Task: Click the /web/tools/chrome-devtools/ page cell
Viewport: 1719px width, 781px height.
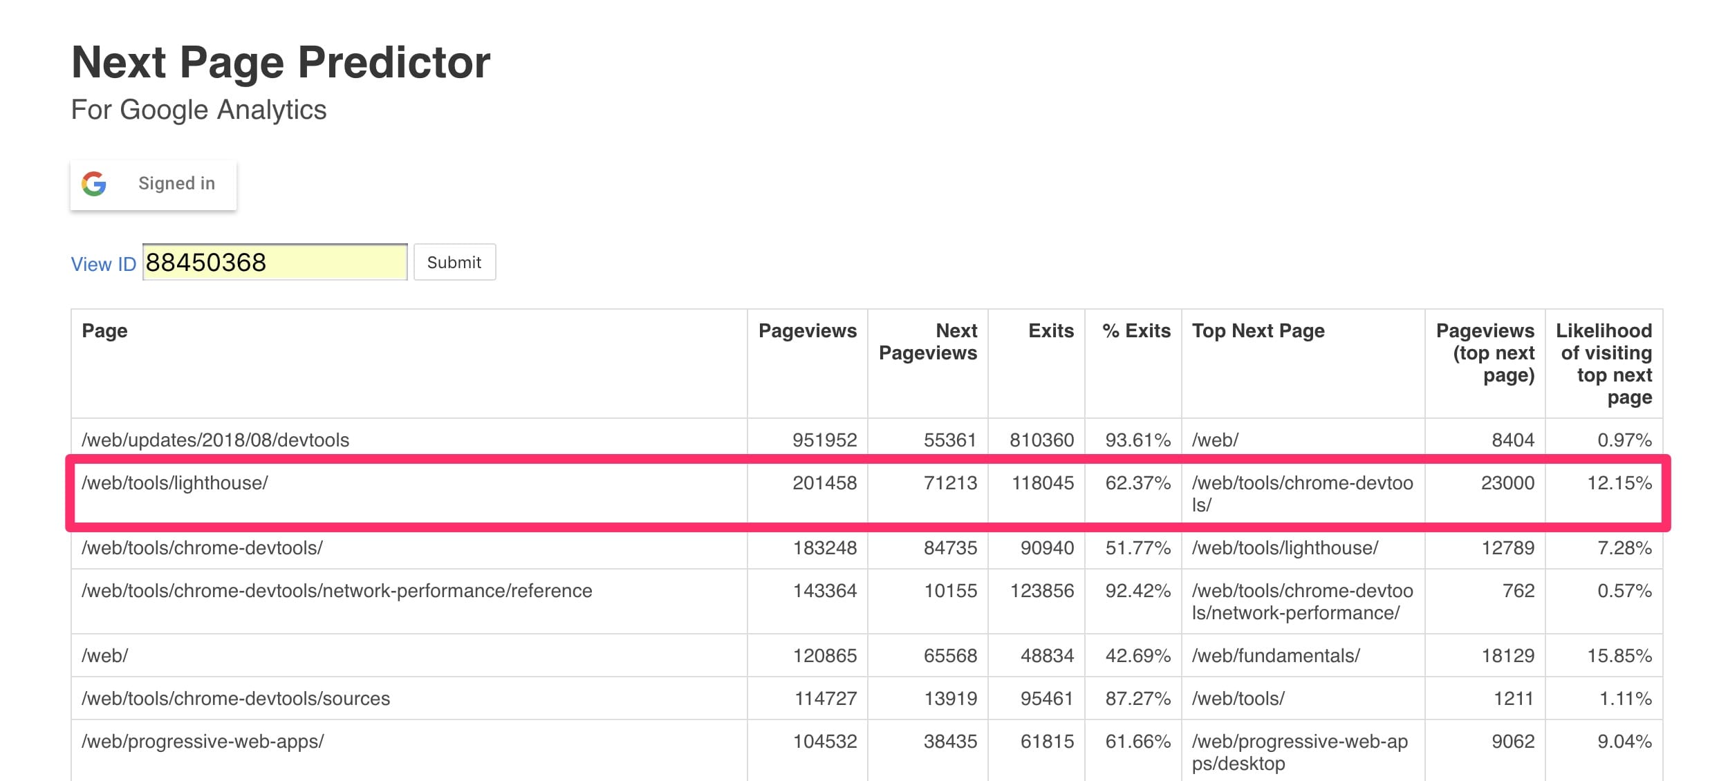Action: (x=202, y=548)
